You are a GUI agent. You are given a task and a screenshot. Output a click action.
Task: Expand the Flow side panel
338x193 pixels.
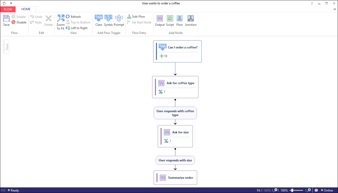(x=6, y=47)
